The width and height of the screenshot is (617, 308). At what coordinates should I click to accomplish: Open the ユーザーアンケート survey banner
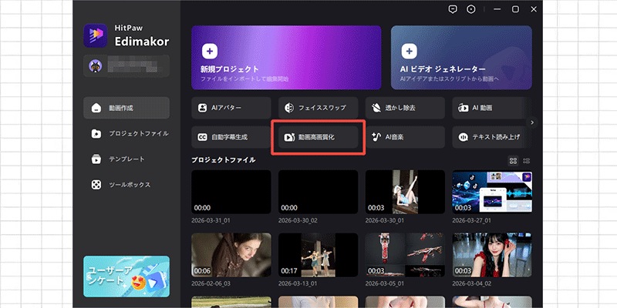point(126,276)
